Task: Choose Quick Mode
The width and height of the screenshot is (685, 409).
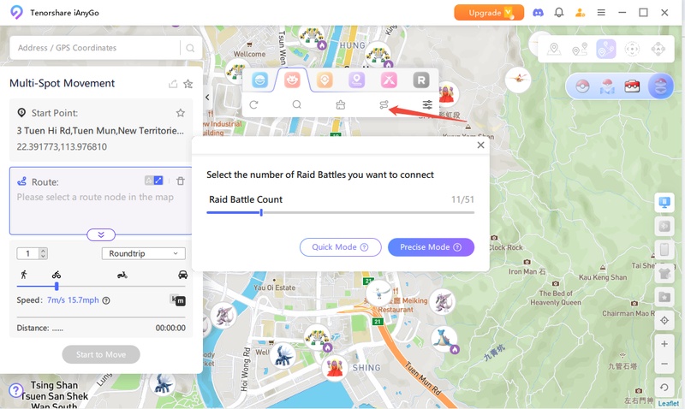Action: [x=340, y=247]
